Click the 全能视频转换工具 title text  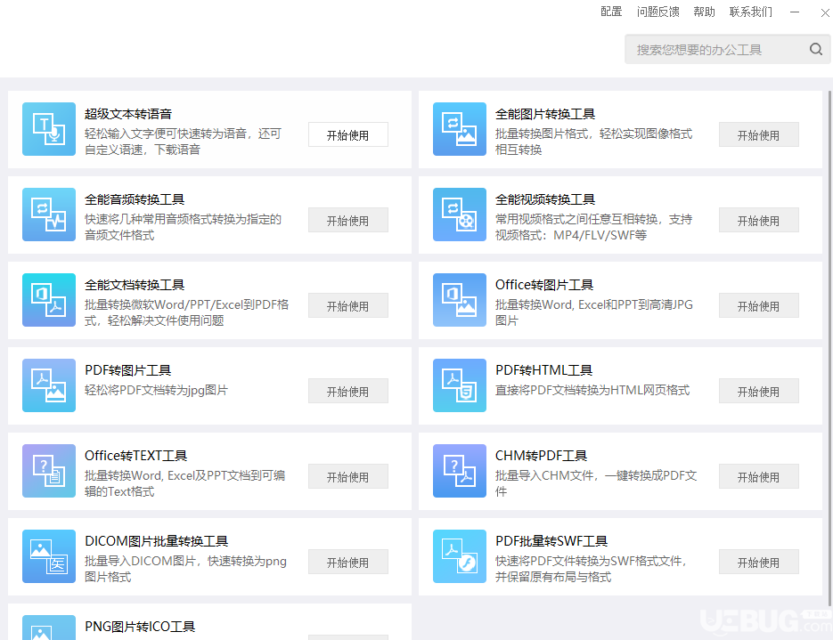click(x=545, y=199)
